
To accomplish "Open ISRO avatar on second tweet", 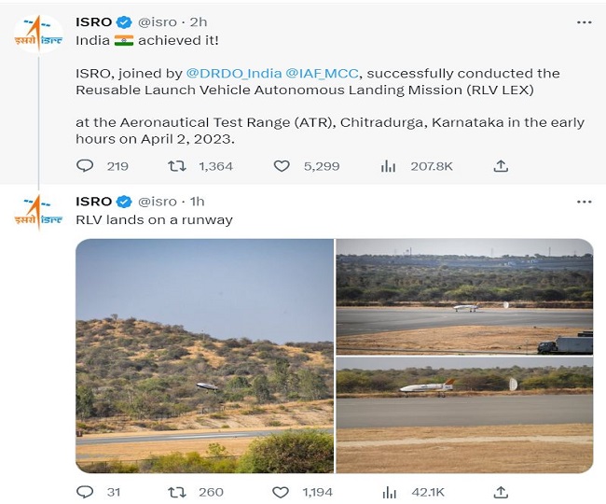I will [38, 213].
